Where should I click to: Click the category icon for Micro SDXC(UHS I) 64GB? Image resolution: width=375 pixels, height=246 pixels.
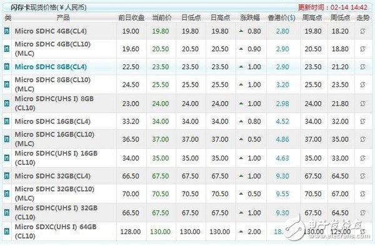pos(7,232)
